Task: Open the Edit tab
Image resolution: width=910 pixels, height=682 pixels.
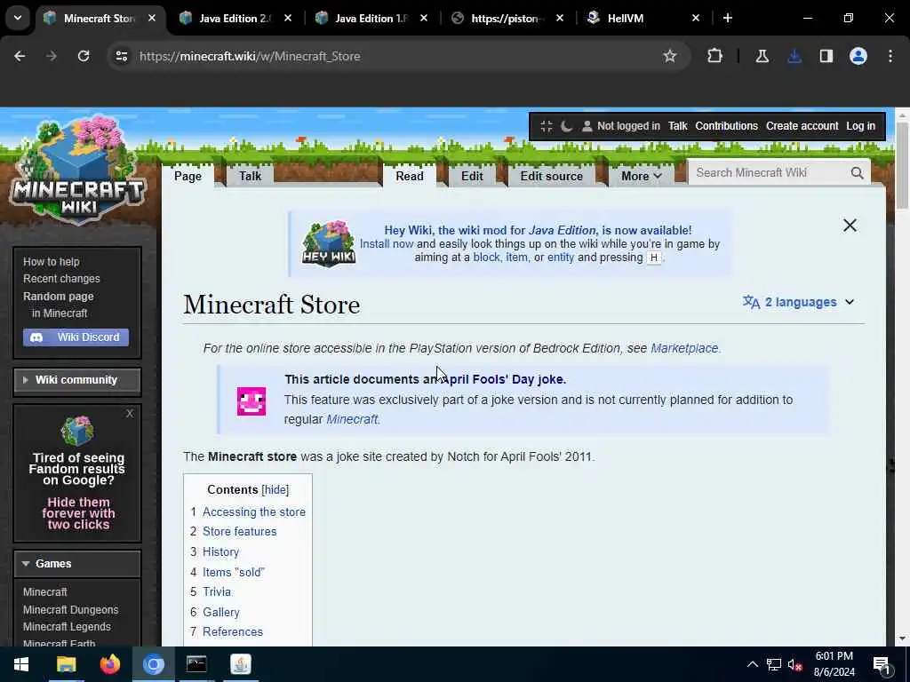Action: (472, 177)
